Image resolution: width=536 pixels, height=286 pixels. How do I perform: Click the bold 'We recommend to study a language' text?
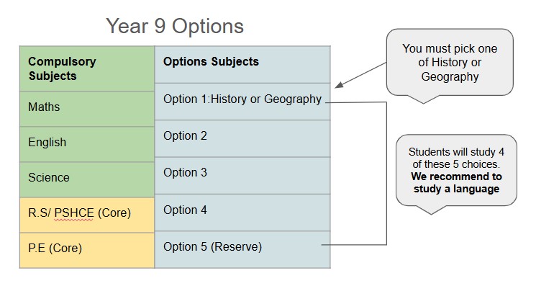[456, 183]
